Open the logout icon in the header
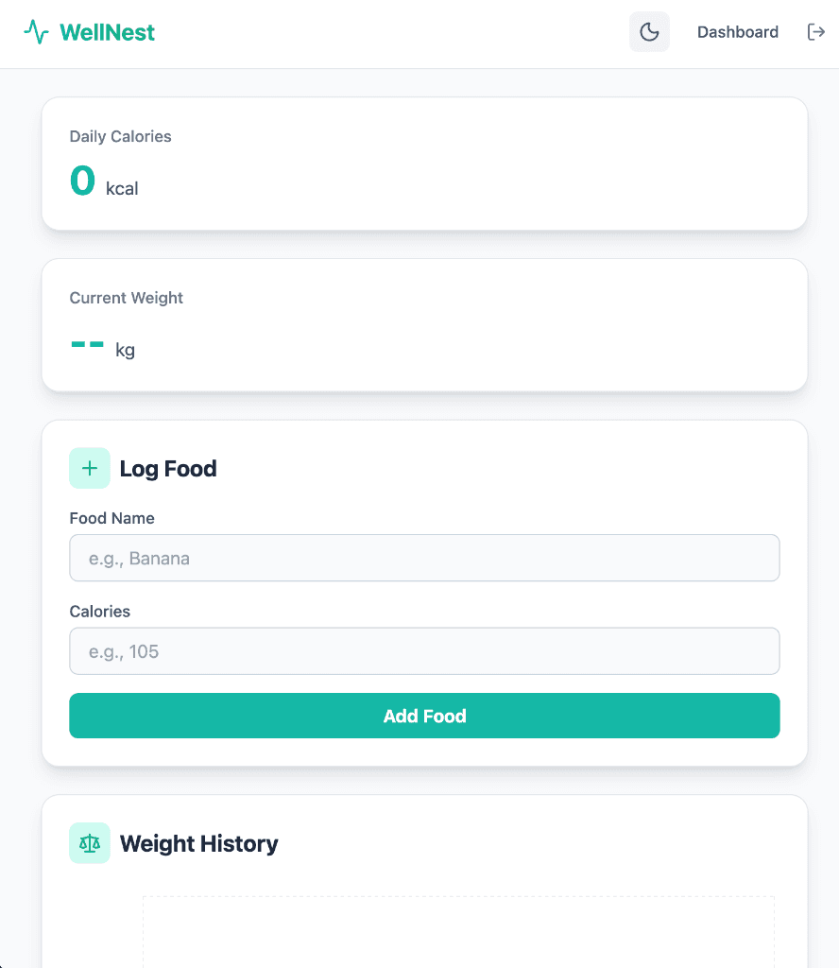The width and height of the screenshot is (839, 968). [x=815, y=31]
